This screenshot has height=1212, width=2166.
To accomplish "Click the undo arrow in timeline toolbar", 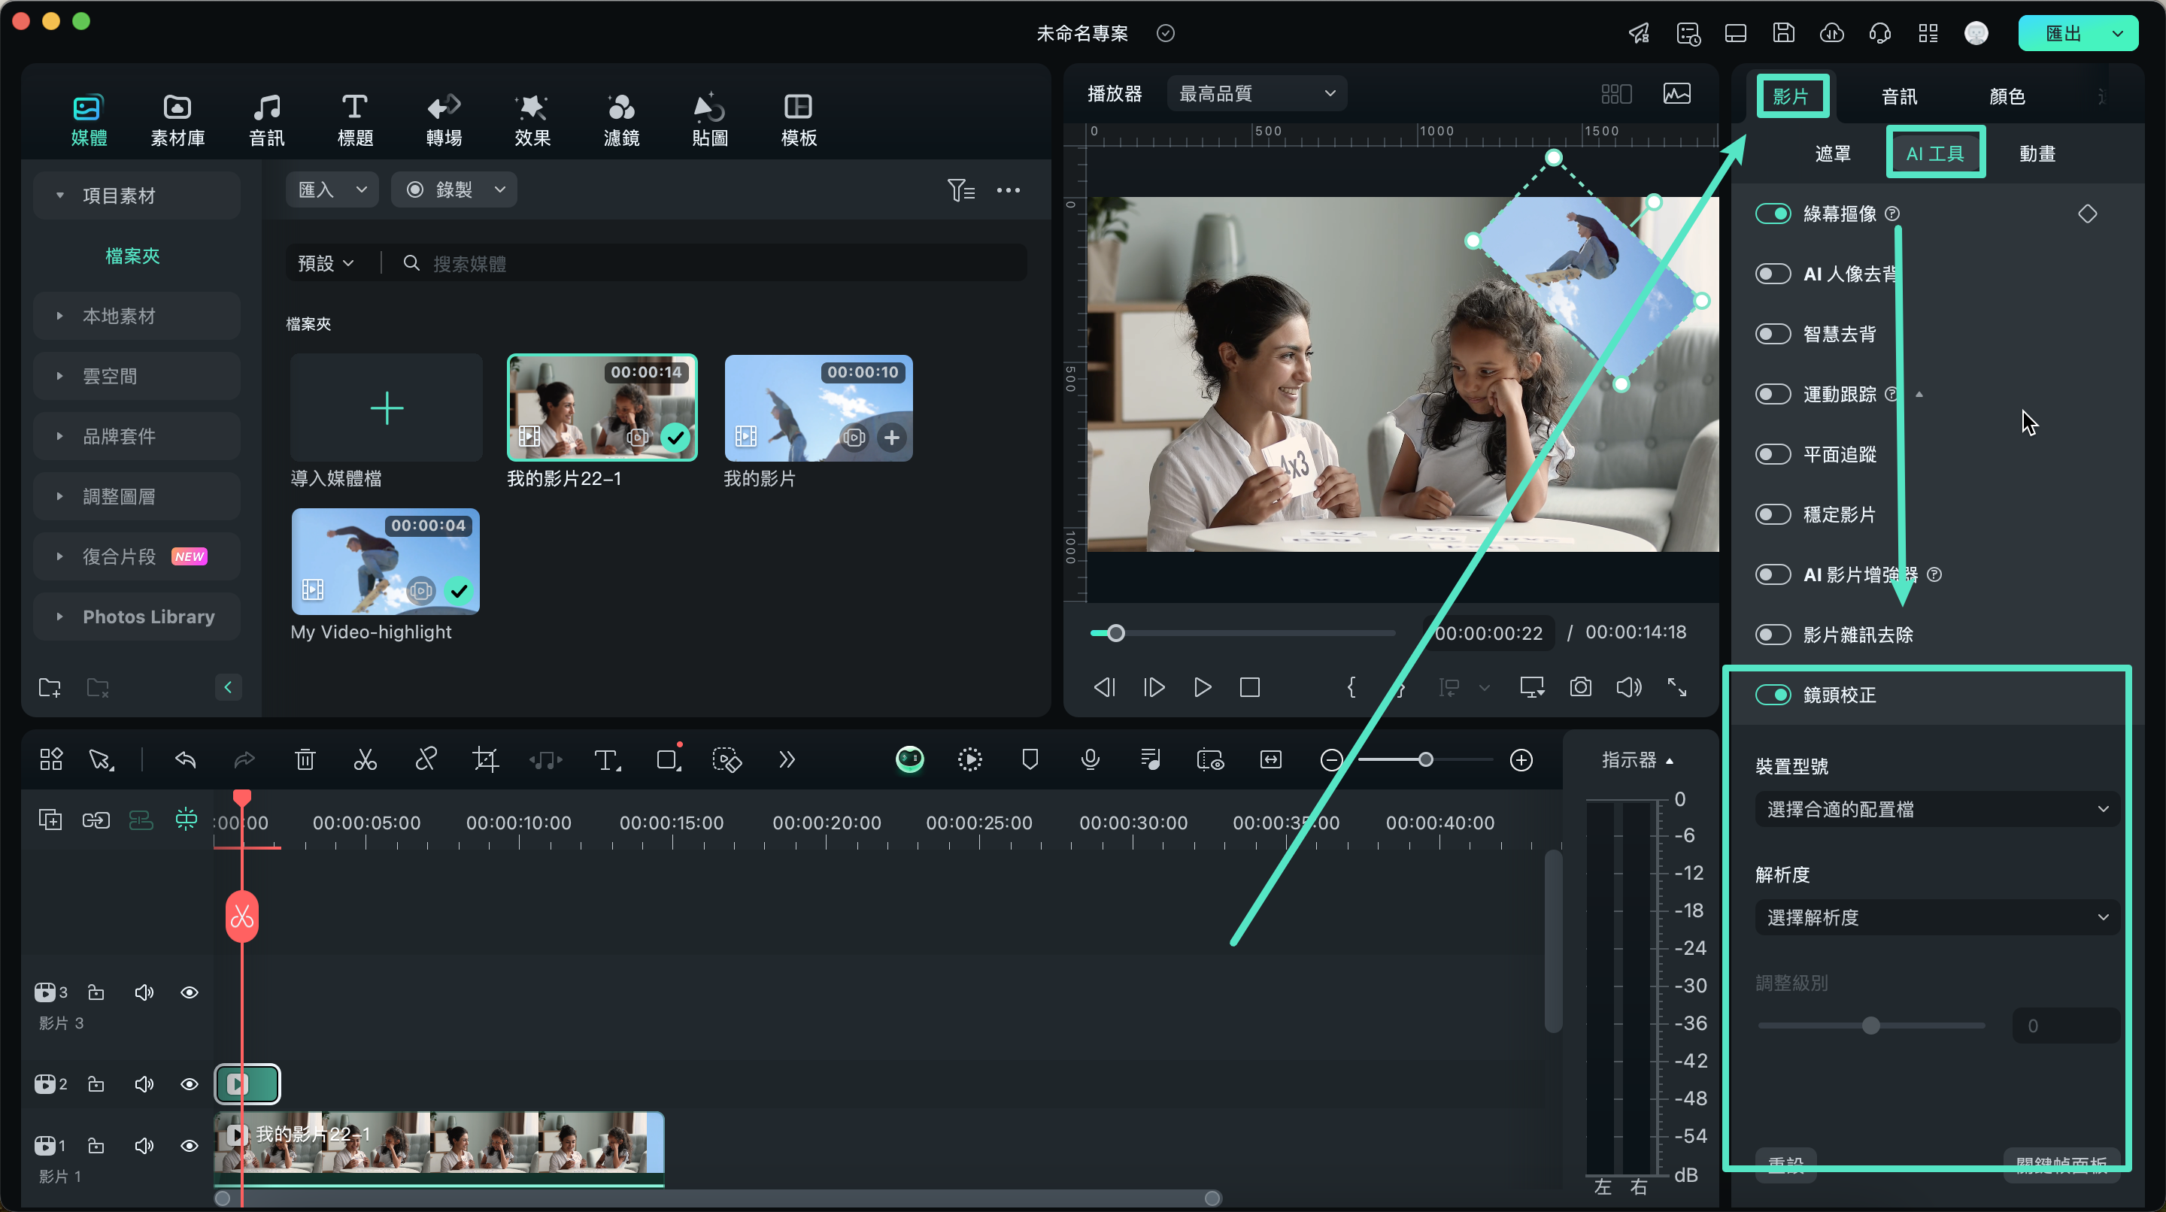I will pos(185,760).
